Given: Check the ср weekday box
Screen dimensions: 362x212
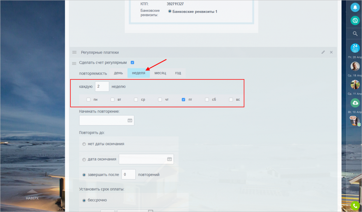Looking at the screenshot, I should [x=136, y=100].
